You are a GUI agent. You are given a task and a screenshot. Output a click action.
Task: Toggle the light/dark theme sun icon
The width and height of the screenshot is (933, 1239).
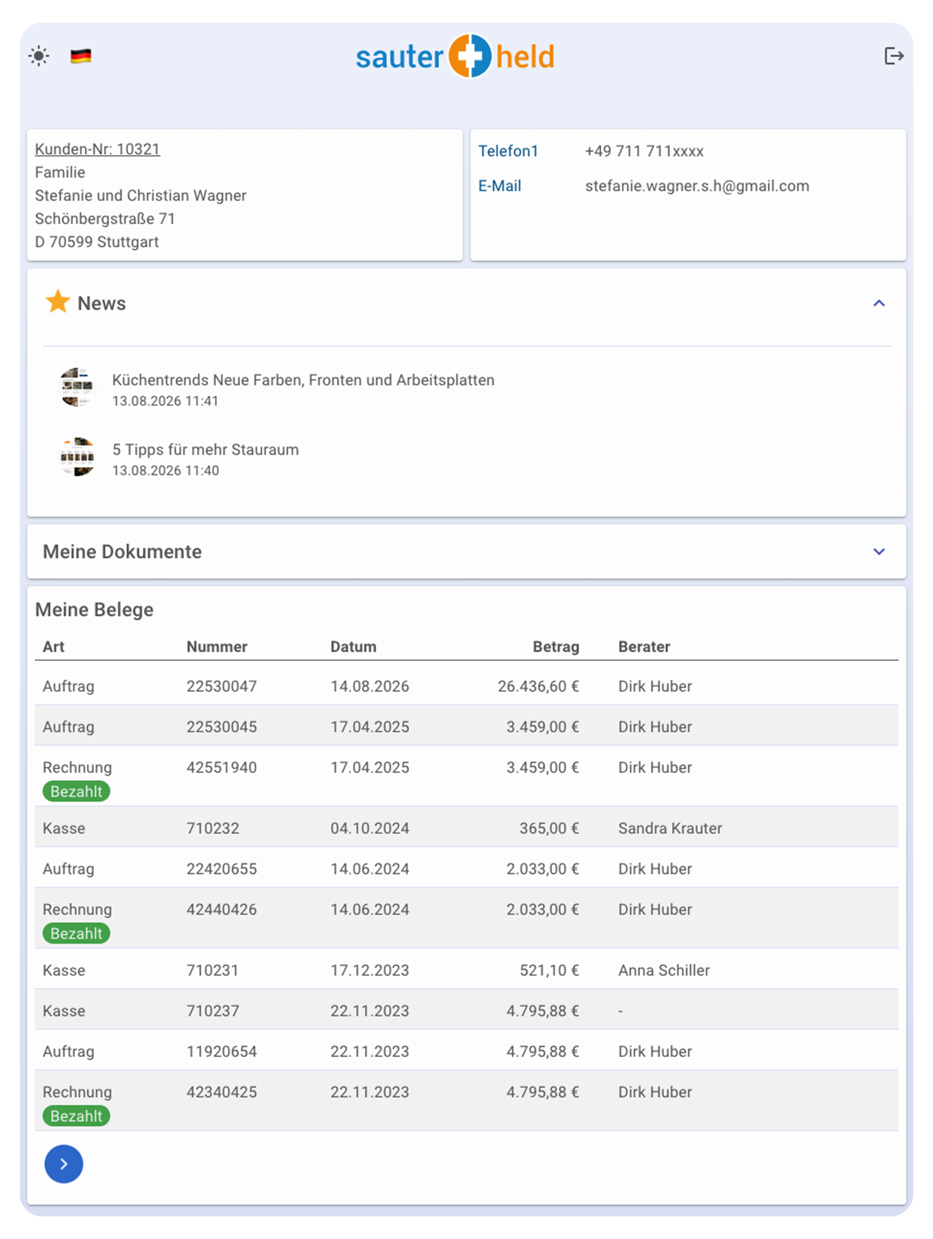[39, 56]
